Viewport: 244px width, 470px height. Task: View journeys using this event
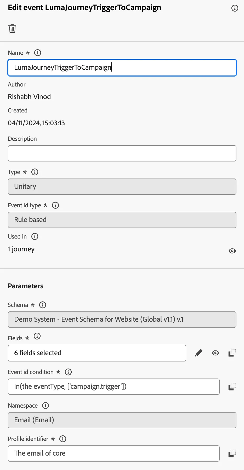(232, 251)
